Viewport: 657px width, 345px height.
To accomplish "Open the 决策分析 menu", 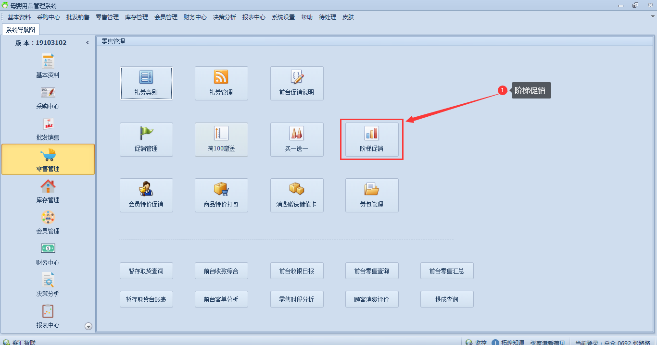I will pos(225,17).
